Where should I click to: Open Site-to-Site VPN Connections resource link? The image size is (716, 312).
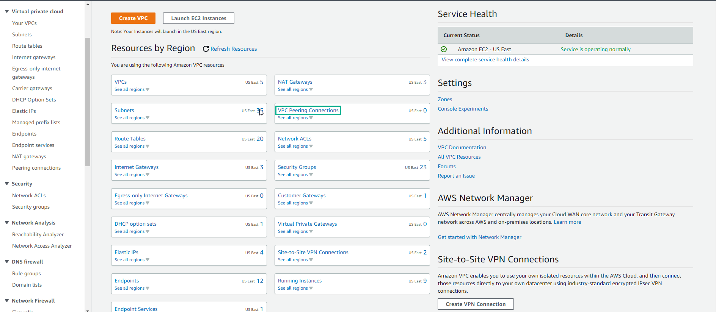[313, 252]
